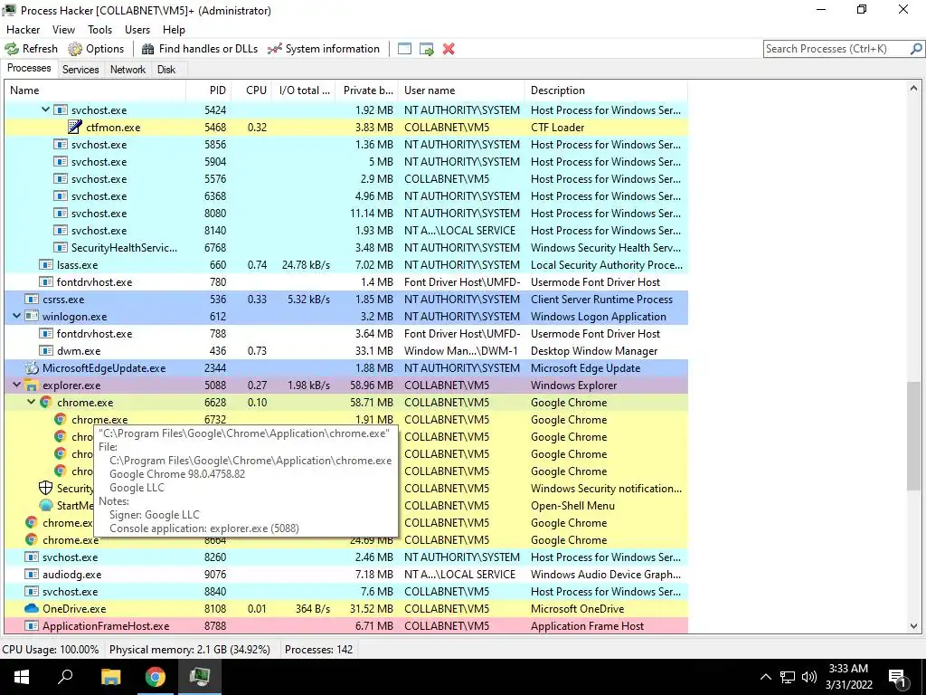Viewport: 926px width, 695px height.
Task: Collapse the chrome.exe 6628 tree node
Action: coord(32,402)
